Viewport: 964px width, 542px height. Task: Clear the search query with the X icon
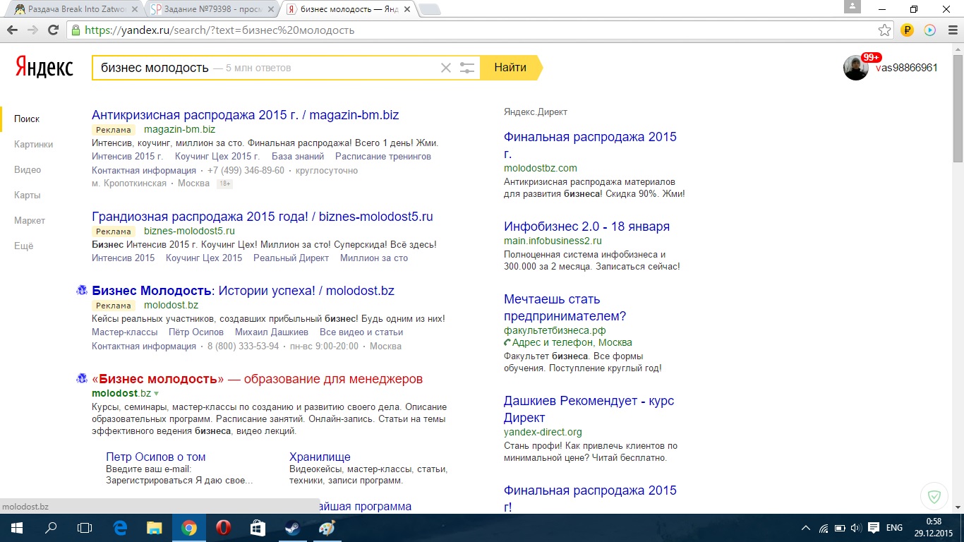click(x=445, y=68)
